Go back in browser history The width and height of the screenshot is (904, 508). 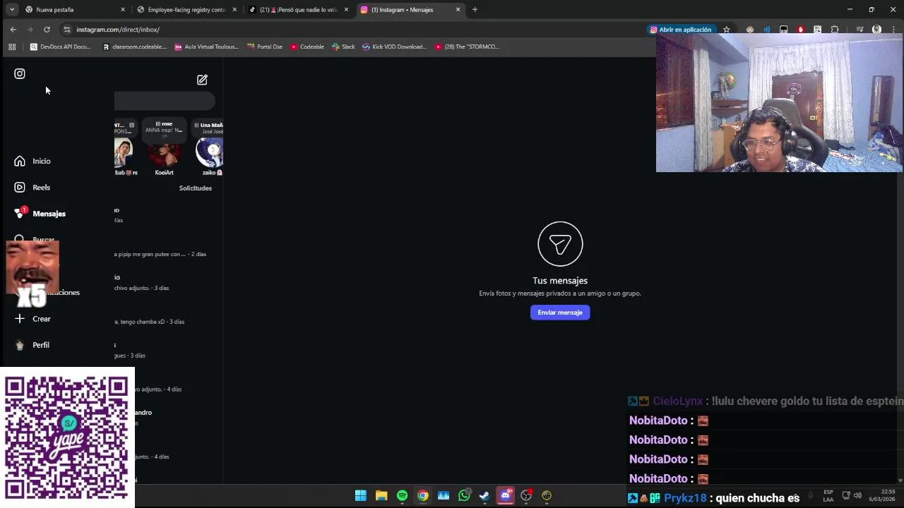(13, 30)
